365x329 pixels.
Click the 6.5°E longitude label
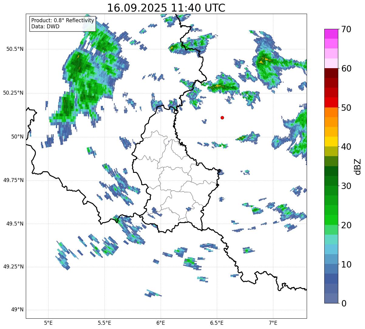pyautogui.click(x=217, y=323)
